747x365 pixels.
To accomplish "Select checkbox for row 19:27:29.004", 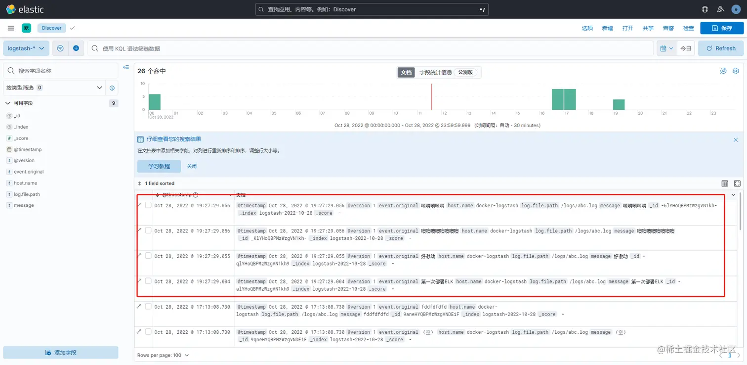I will click(148, 281).
